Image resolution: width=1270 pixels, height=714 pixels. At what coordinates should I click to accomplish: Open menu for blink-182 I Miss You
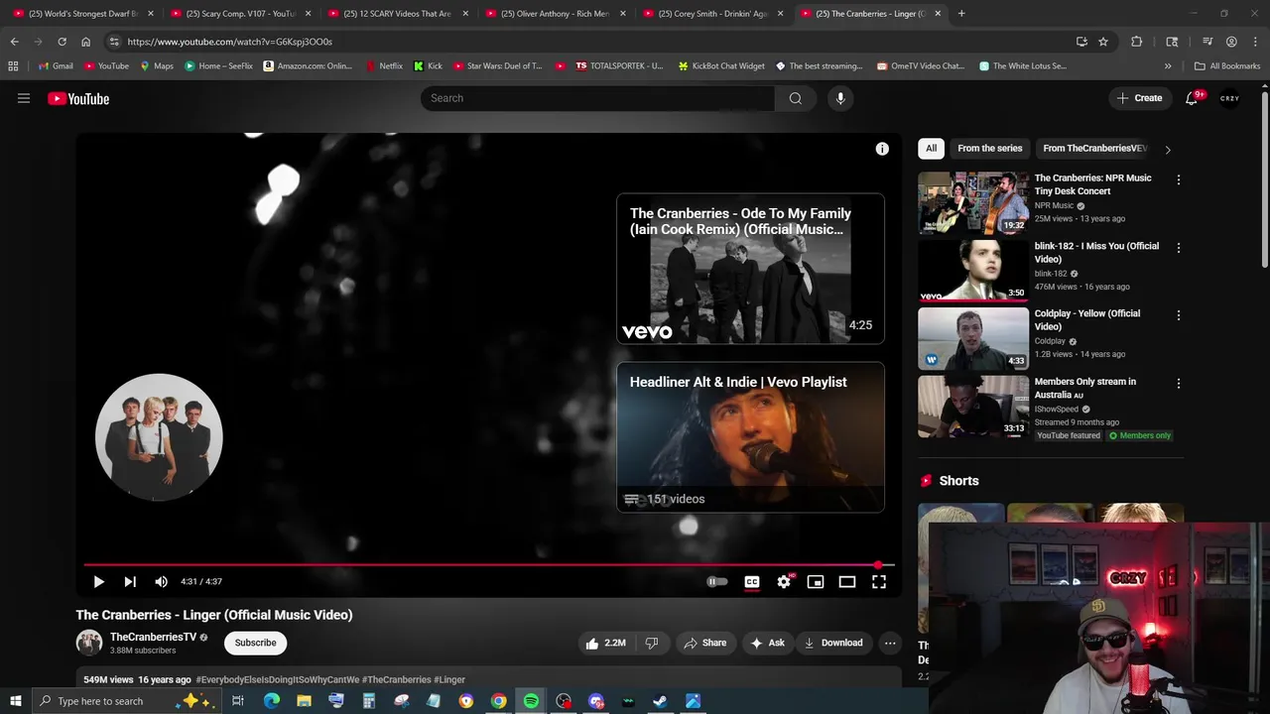click(x=1178, y=248)
